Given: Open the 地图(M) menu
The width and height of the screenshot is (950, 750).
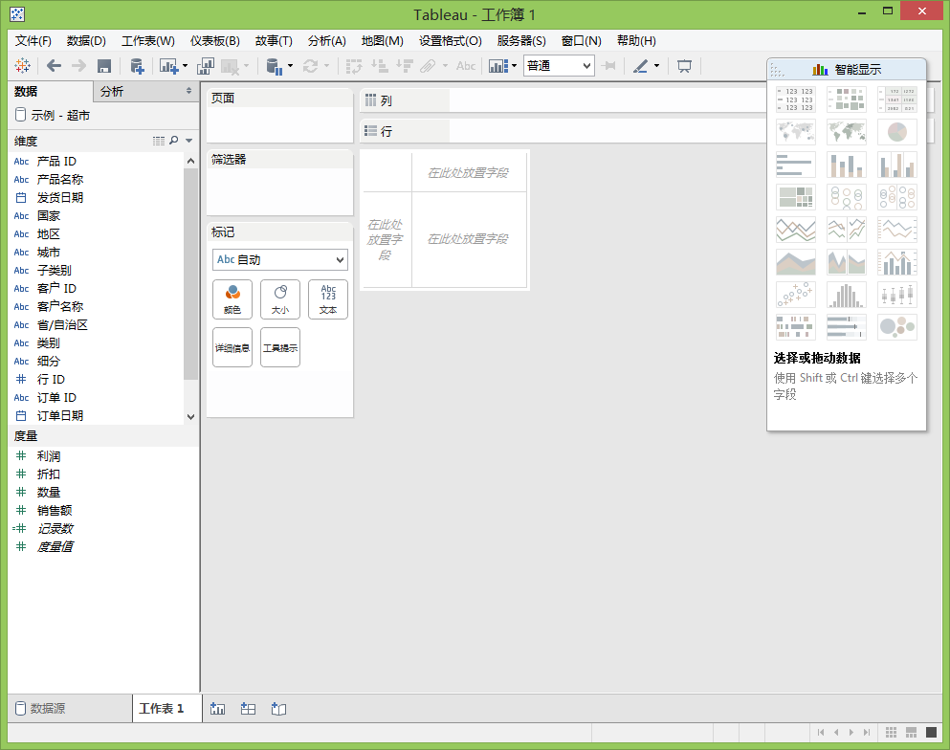Looking at the screenshot, I should click(383, 40).
